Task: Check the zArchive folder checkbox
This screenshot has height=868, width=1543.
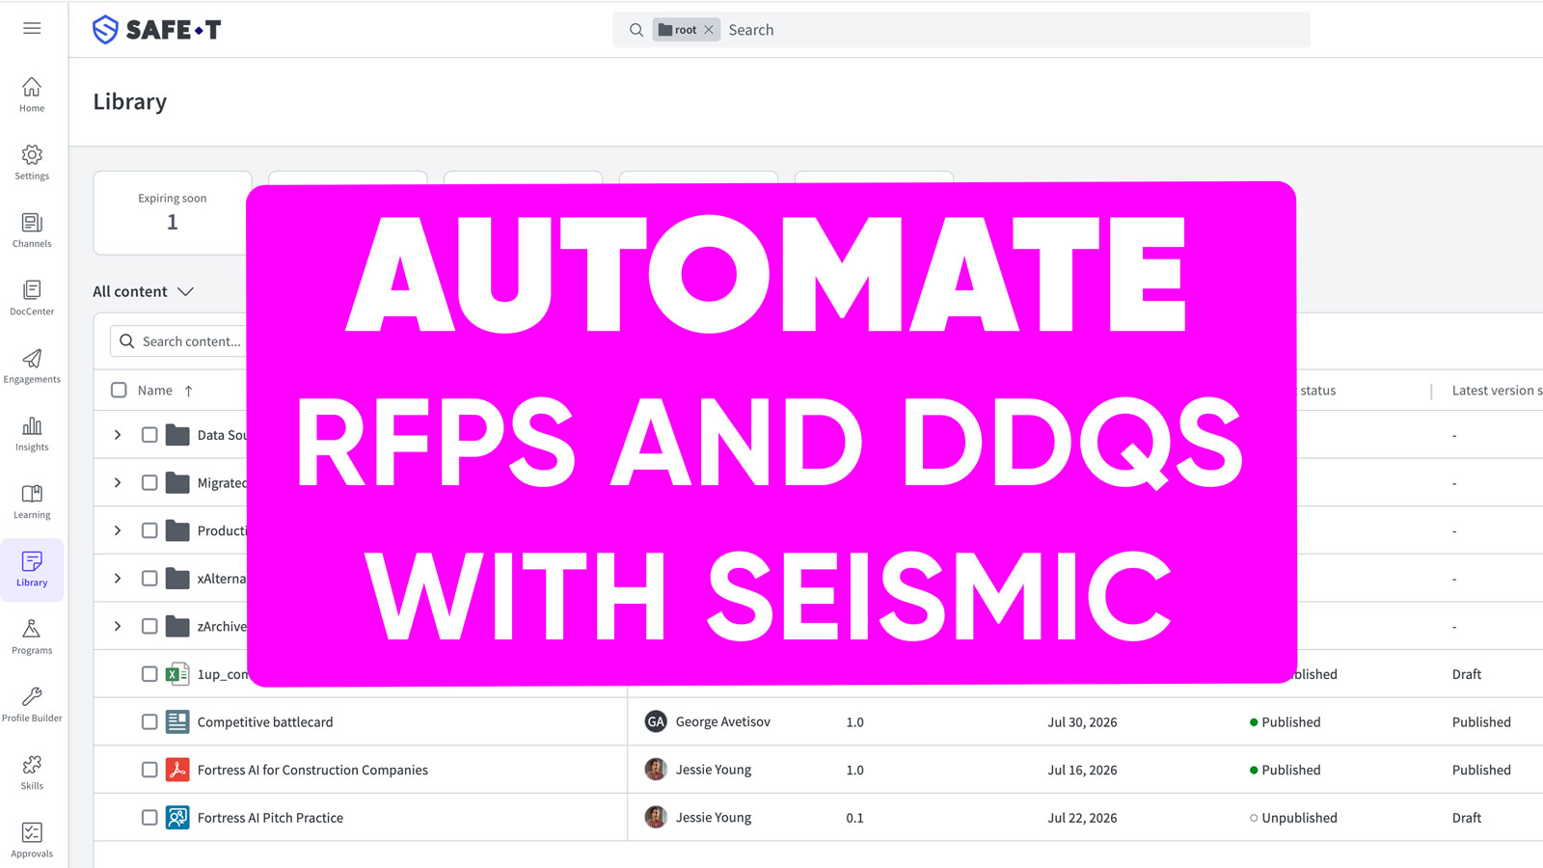Action: (149, 626)
